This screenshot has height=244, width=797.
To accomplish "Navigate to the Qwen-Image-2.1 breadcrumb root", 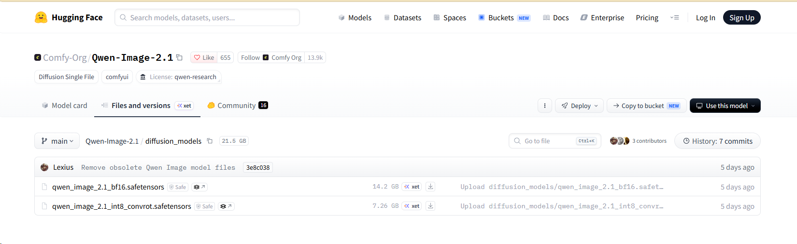I will point(112,141).
